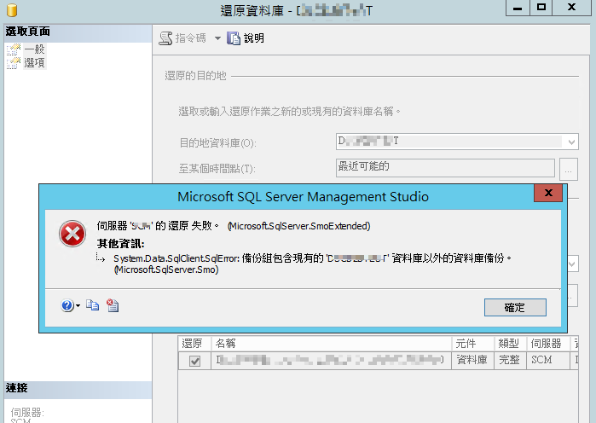Minimize the 還原資料庫 window
Viewport: 596px width, 423px height.
tap(518, 8)
